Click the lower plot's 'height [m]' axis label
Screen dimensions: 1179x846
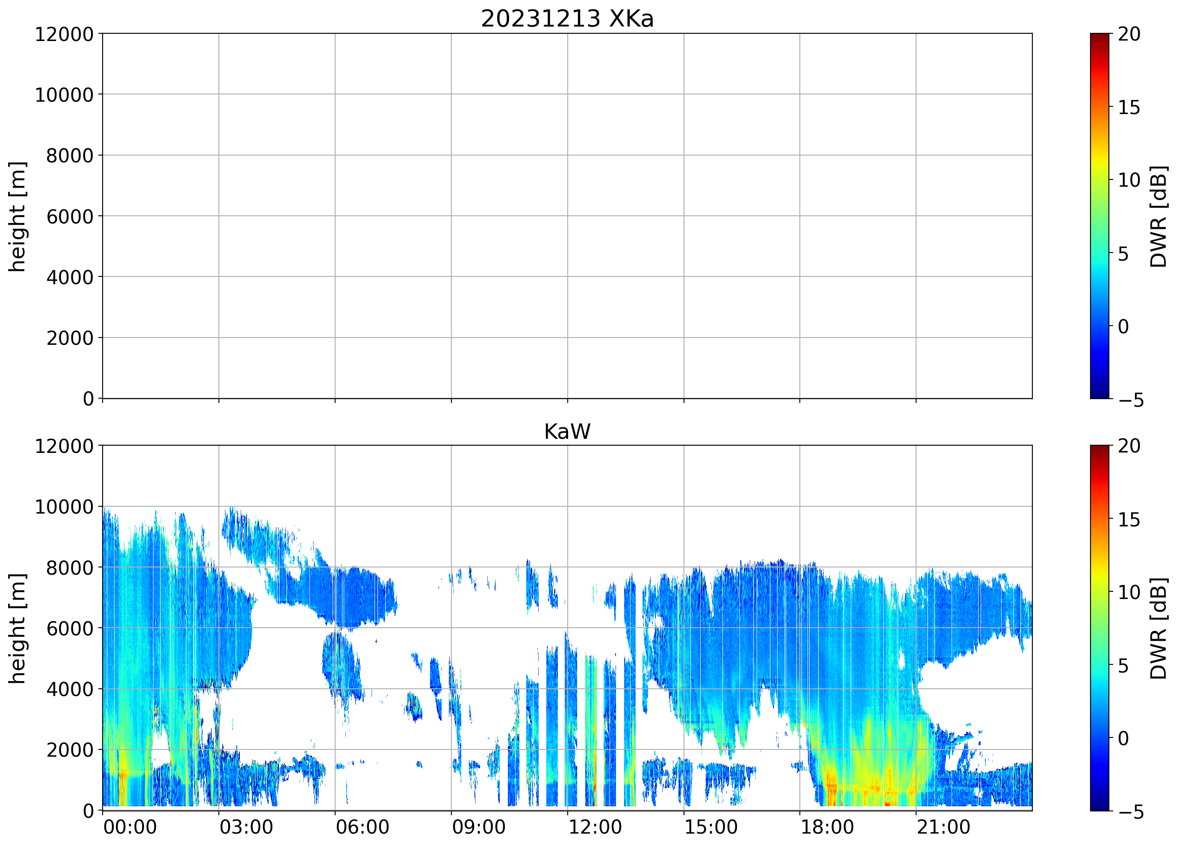(x=17, y=628)
